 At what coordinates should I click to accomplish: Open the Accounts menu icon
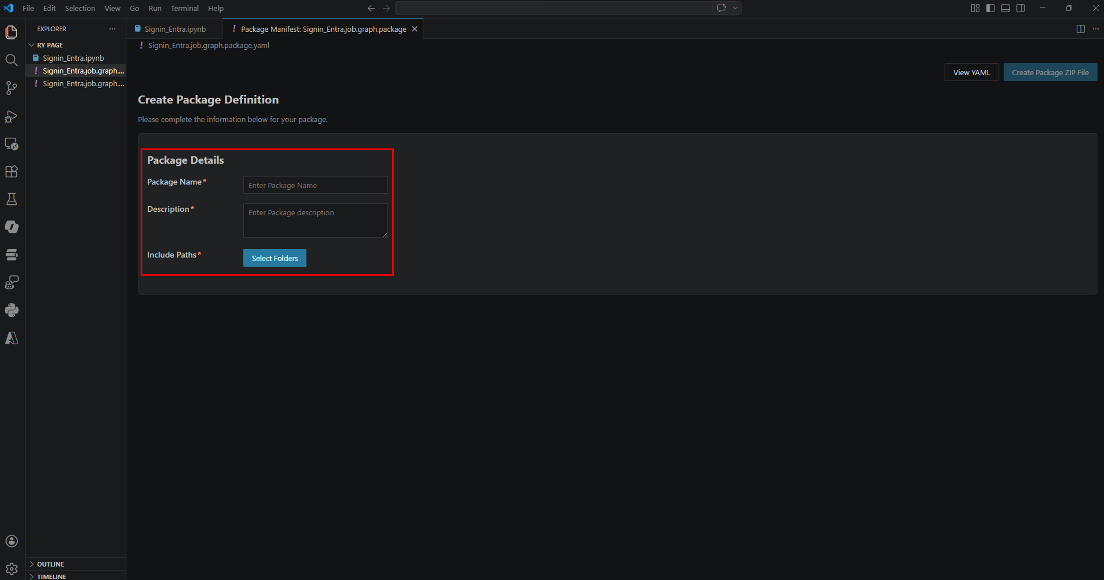tap(11, 541)
